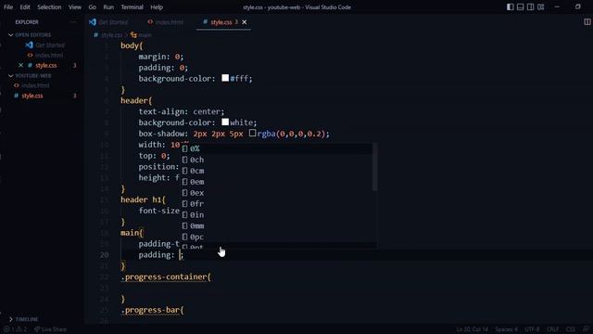Open the Go menu
This screenshot has width=593, height=334.
pyautogui.click(x=93, y=6)
